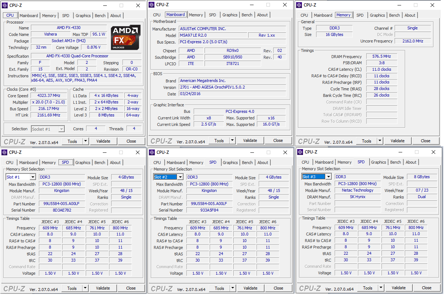Open Graphics tab in the Slot #3 window
Image resolution: width=444 pixels, height=295 pixels.
pos(379,162)
